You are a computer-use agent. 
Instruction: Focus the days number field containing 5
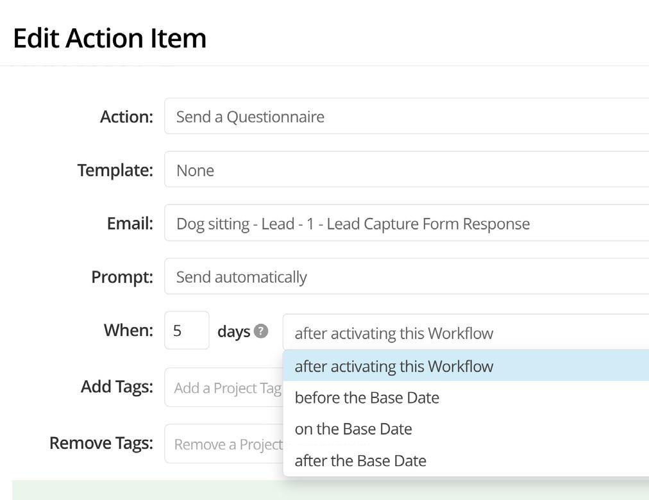pos(186,331)
